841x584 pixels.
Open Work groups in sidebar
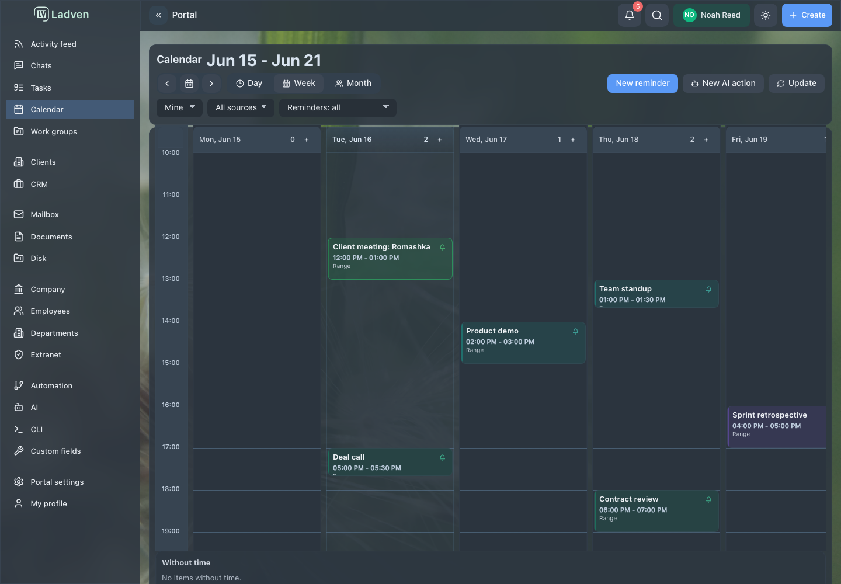click(x=70, y=131)
